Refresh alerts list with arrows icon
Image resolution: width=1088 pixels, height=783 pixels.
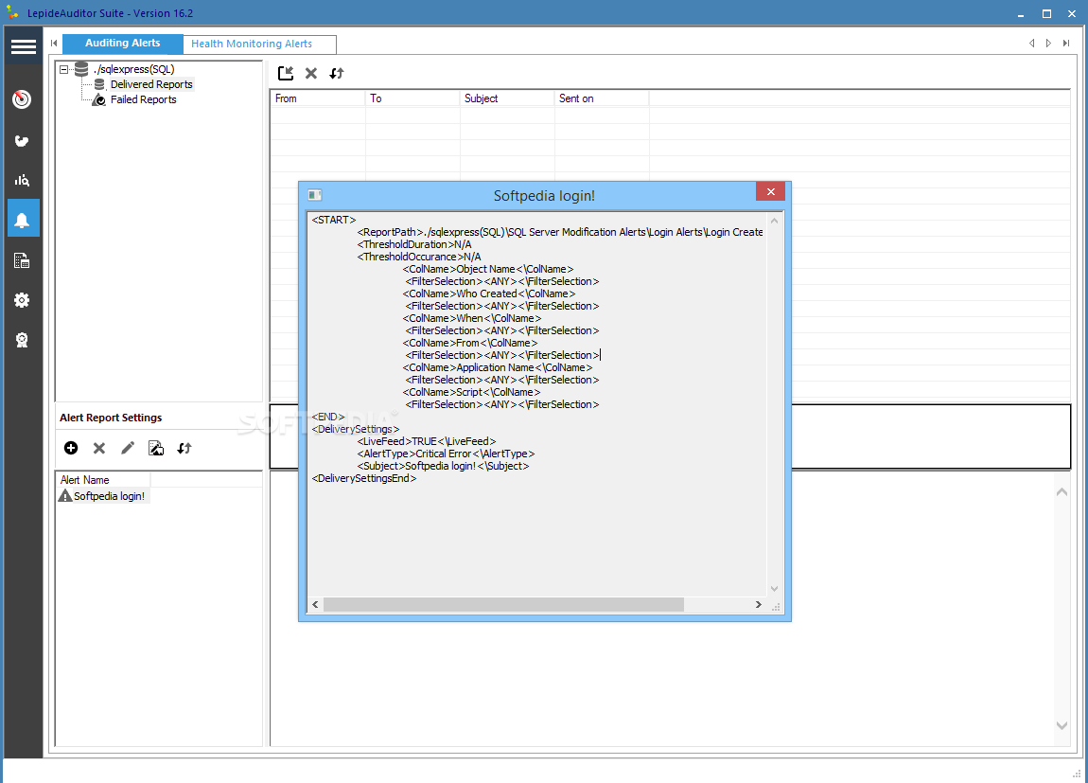(184, 449)
